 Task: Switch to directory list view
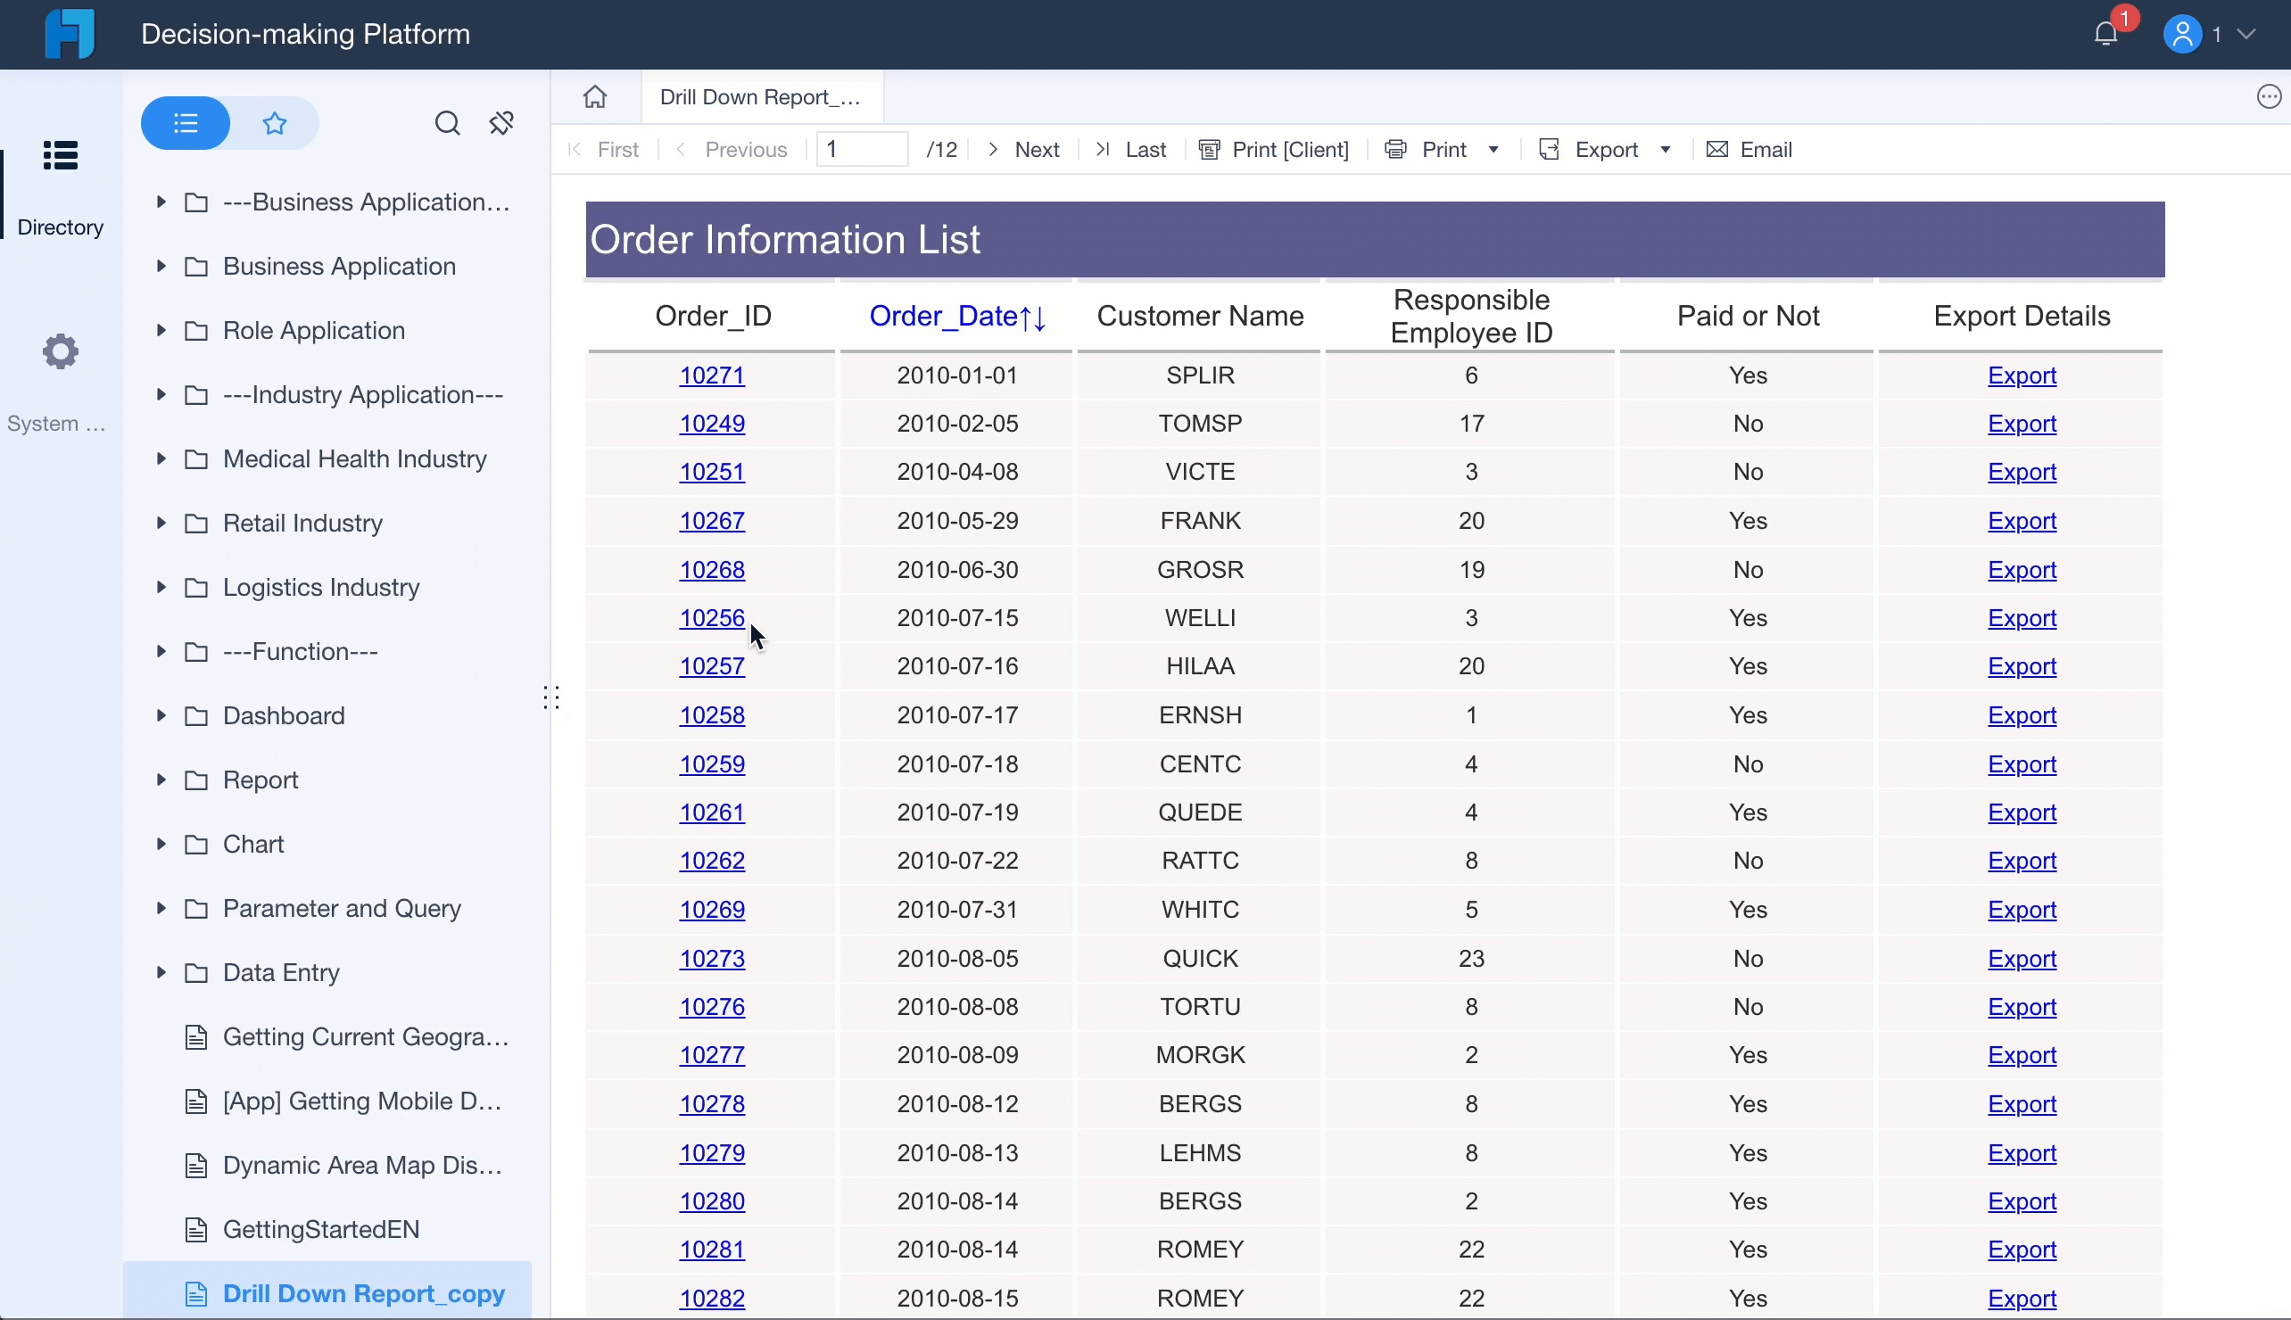point(186,122)
